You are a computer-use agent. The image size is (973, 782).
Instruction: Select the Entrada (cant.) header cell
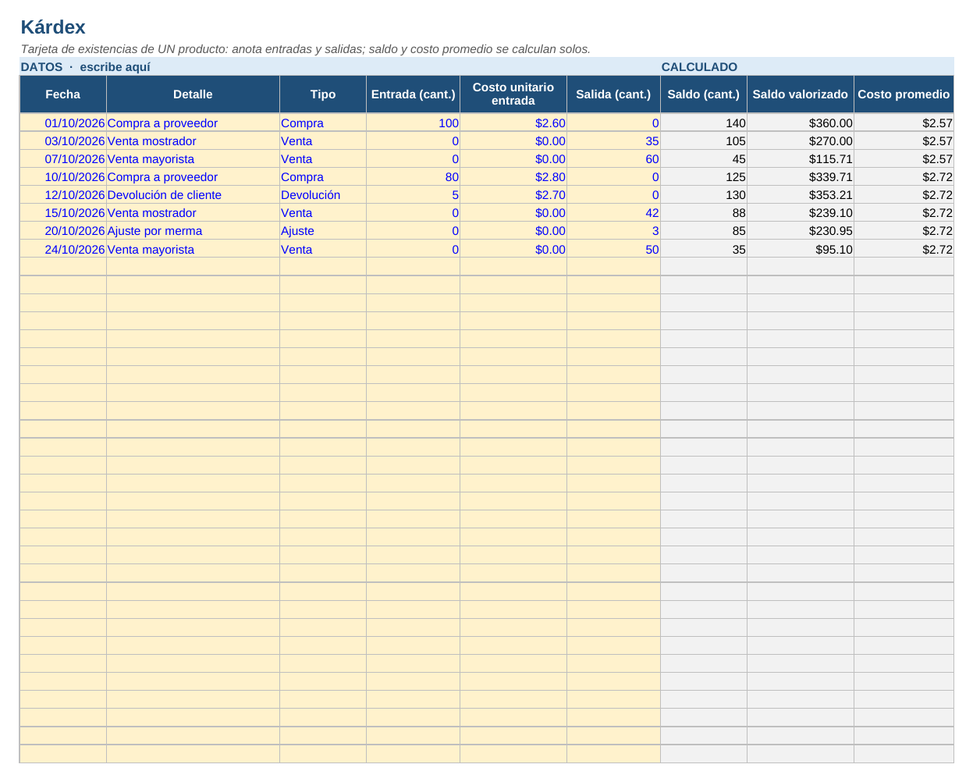point(414,94)
